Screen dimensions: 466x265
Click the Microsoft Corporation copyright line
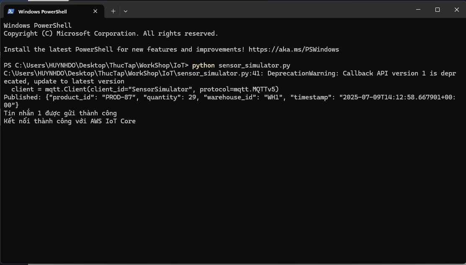click(111, 34)
